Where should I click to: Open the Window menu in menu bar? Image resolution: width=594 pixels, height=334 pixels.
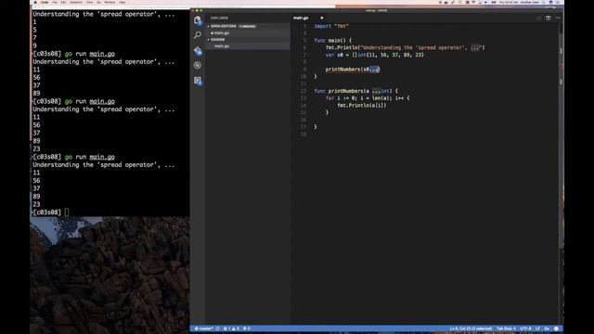(110, 2)
